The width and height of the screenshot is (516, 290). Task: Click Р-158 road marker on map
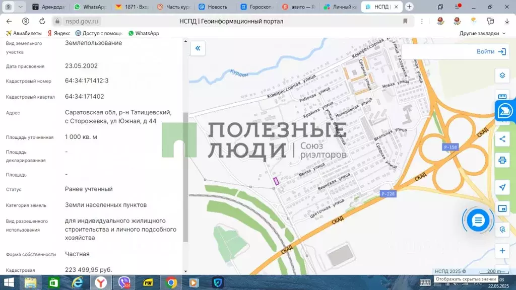pyautogui.click(x=450, y=147)
